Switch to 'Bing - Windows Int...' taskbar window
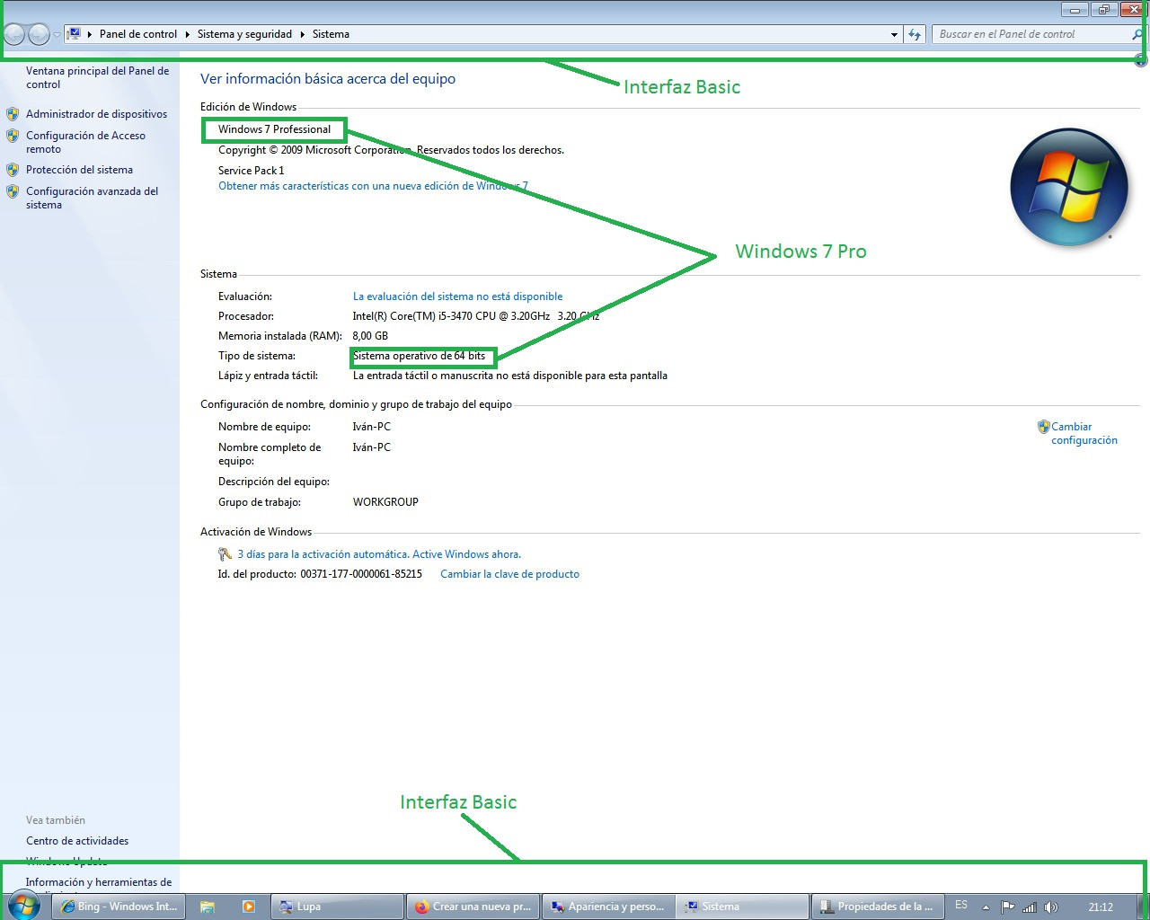The height and width of the screenshot is (920, 1150). (x=119, y=907)
